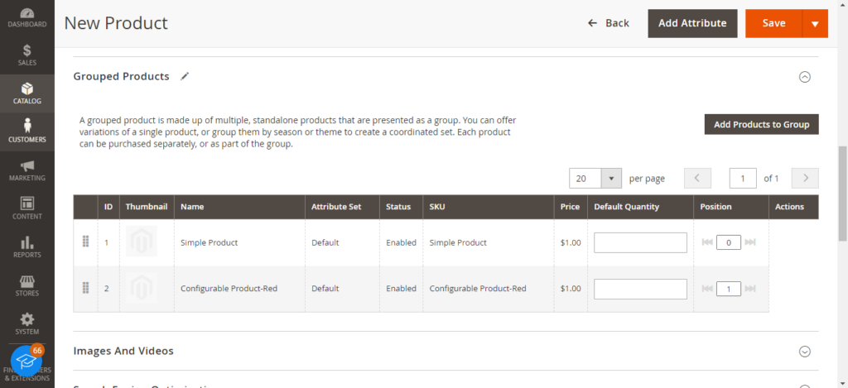Click the Simple Product thumbnail placeholder
The width and height of the screenshot is (848, 388).
141,241
